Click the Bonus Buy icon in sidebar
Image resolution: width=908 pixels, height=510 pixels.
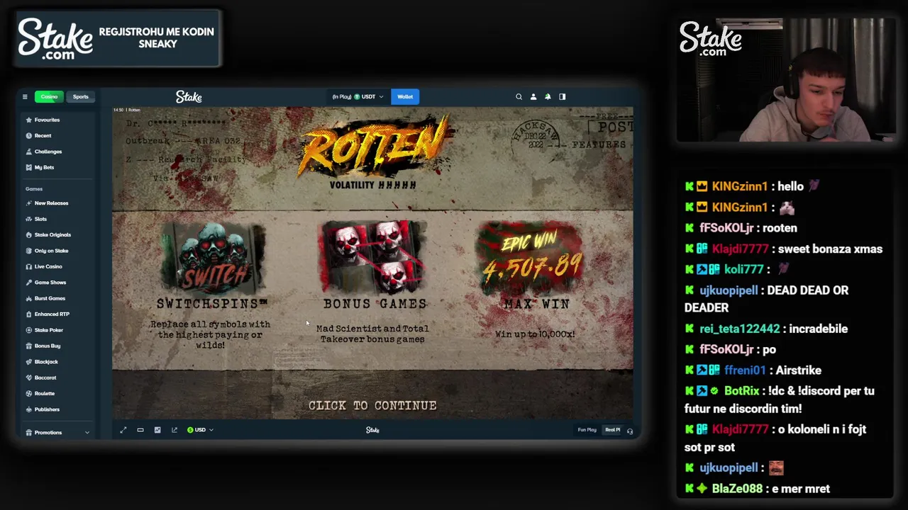(x=28, y=346)
